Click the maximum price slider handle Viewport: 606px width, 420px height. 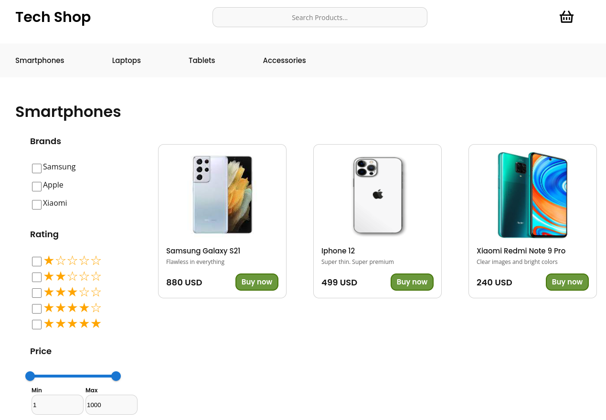point(116,376)
